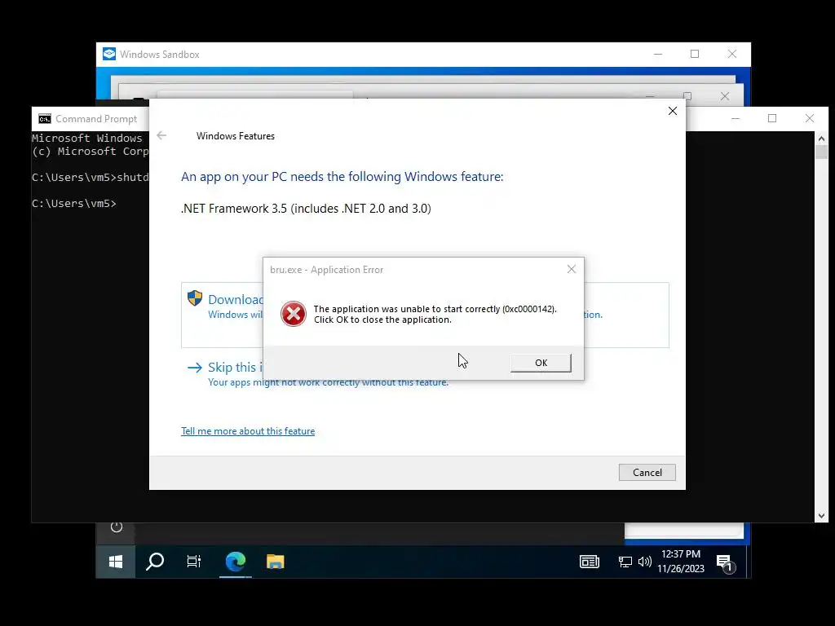Open the clock showing 12:37 PM
The height and width of the screenshot is (626, 835).
(x=681, y=562)
